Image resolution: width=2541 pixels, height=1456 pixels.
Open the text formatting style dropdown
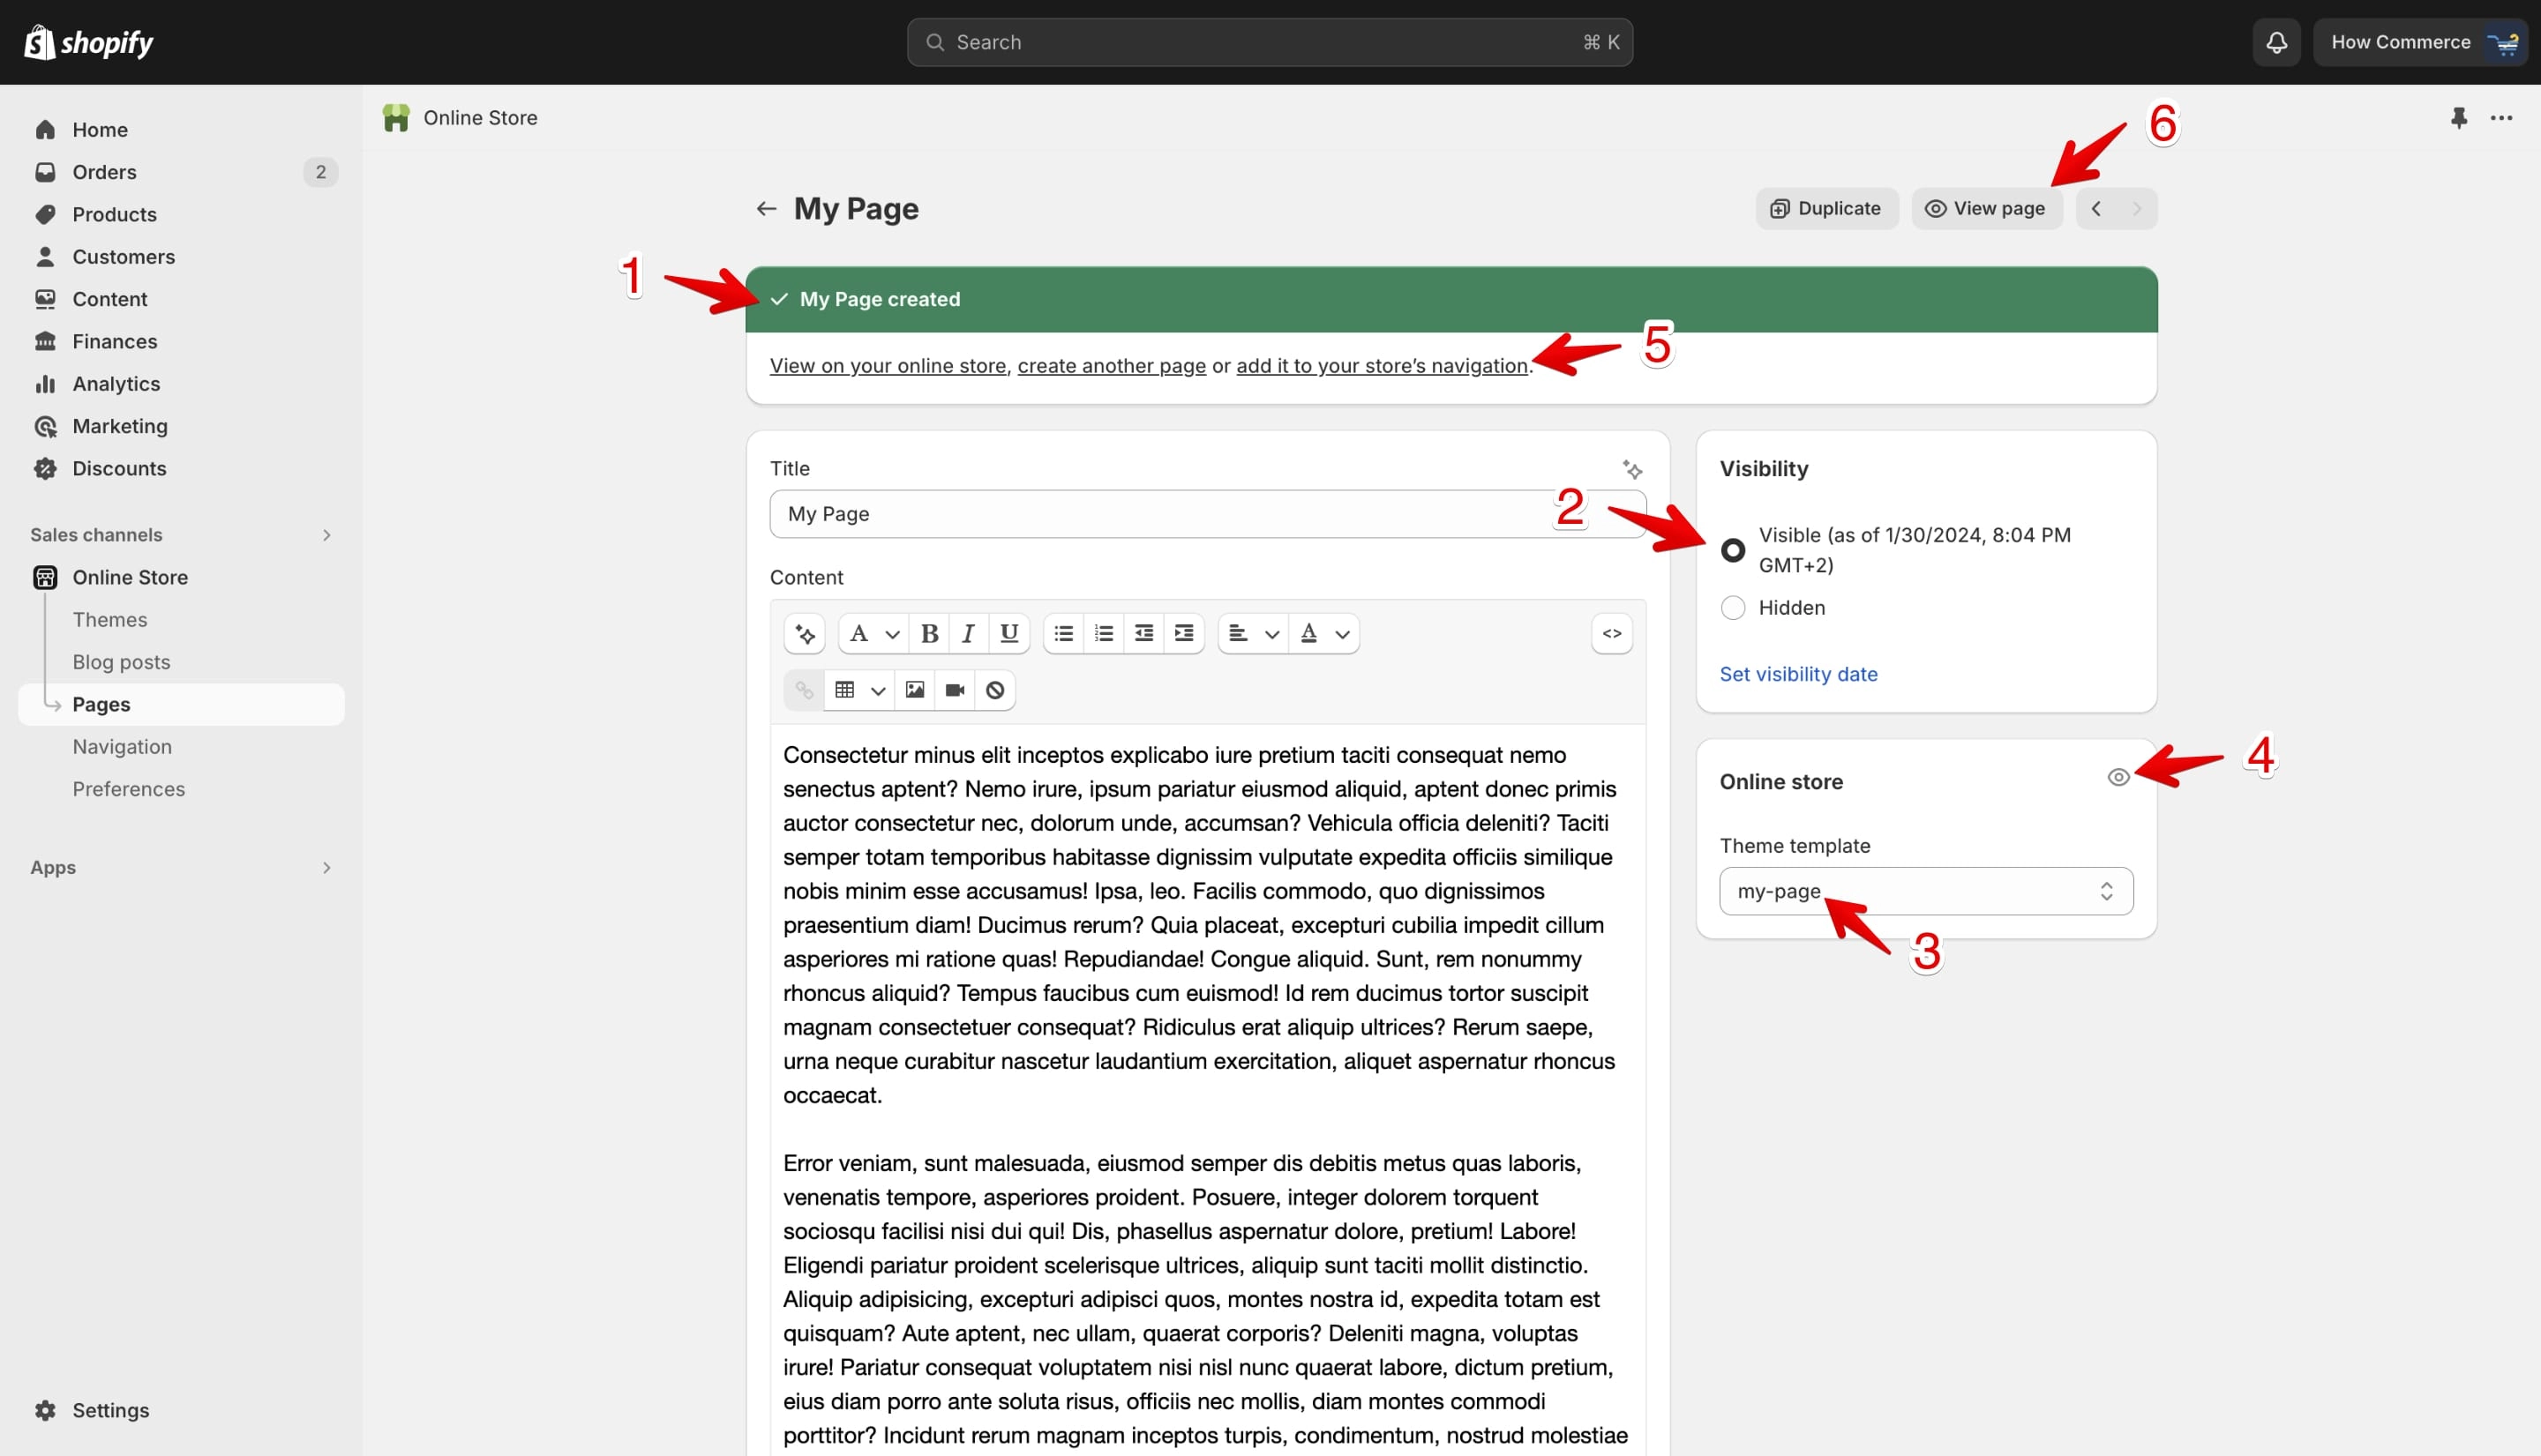[873, 634]
